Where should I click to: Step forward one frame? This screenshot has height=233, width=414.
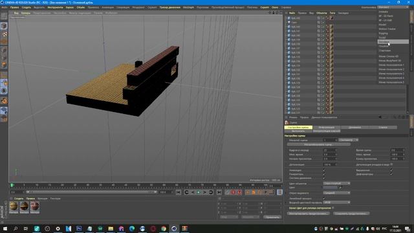point(204,192)
